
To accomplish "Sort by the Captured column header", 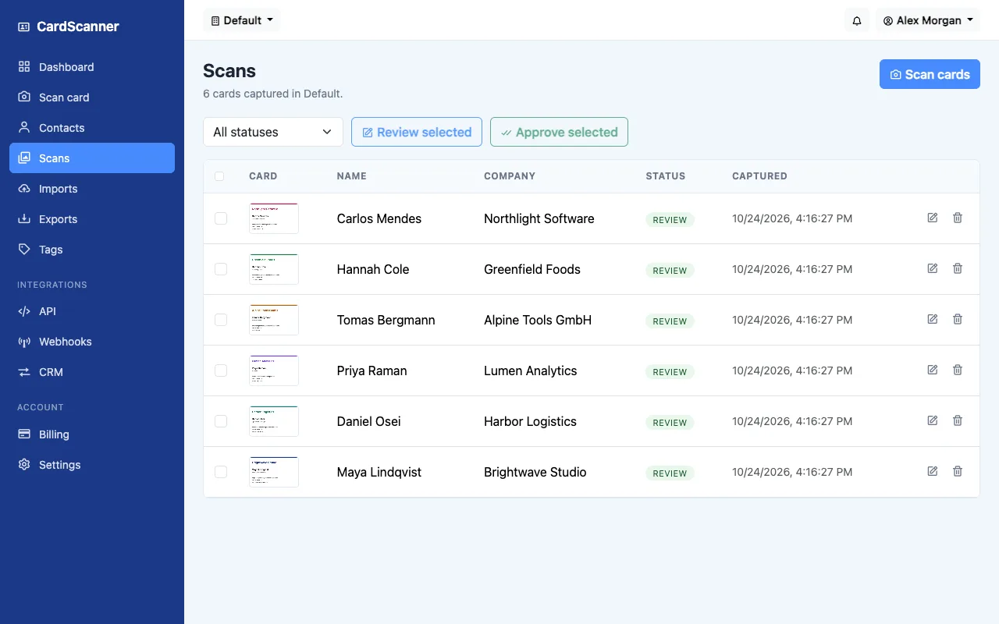I will (759, 176).
